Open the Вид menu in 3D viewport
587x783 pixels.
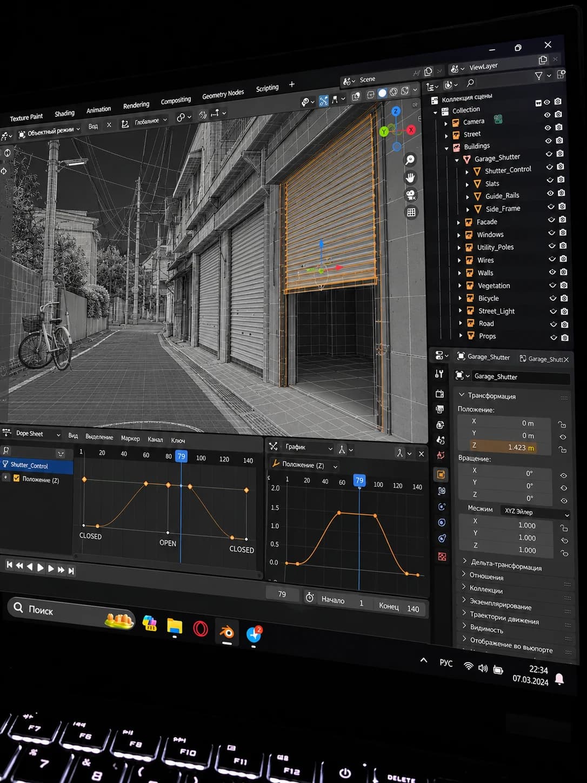click(x=93, y=126)
